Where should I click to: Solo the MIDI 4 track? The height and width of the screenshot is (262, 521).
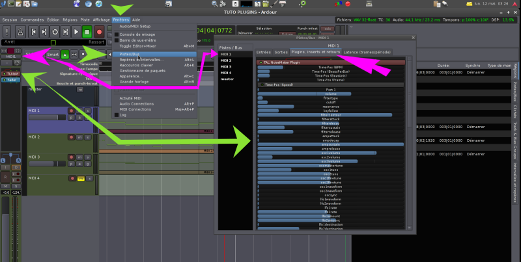tap(89, 178)
